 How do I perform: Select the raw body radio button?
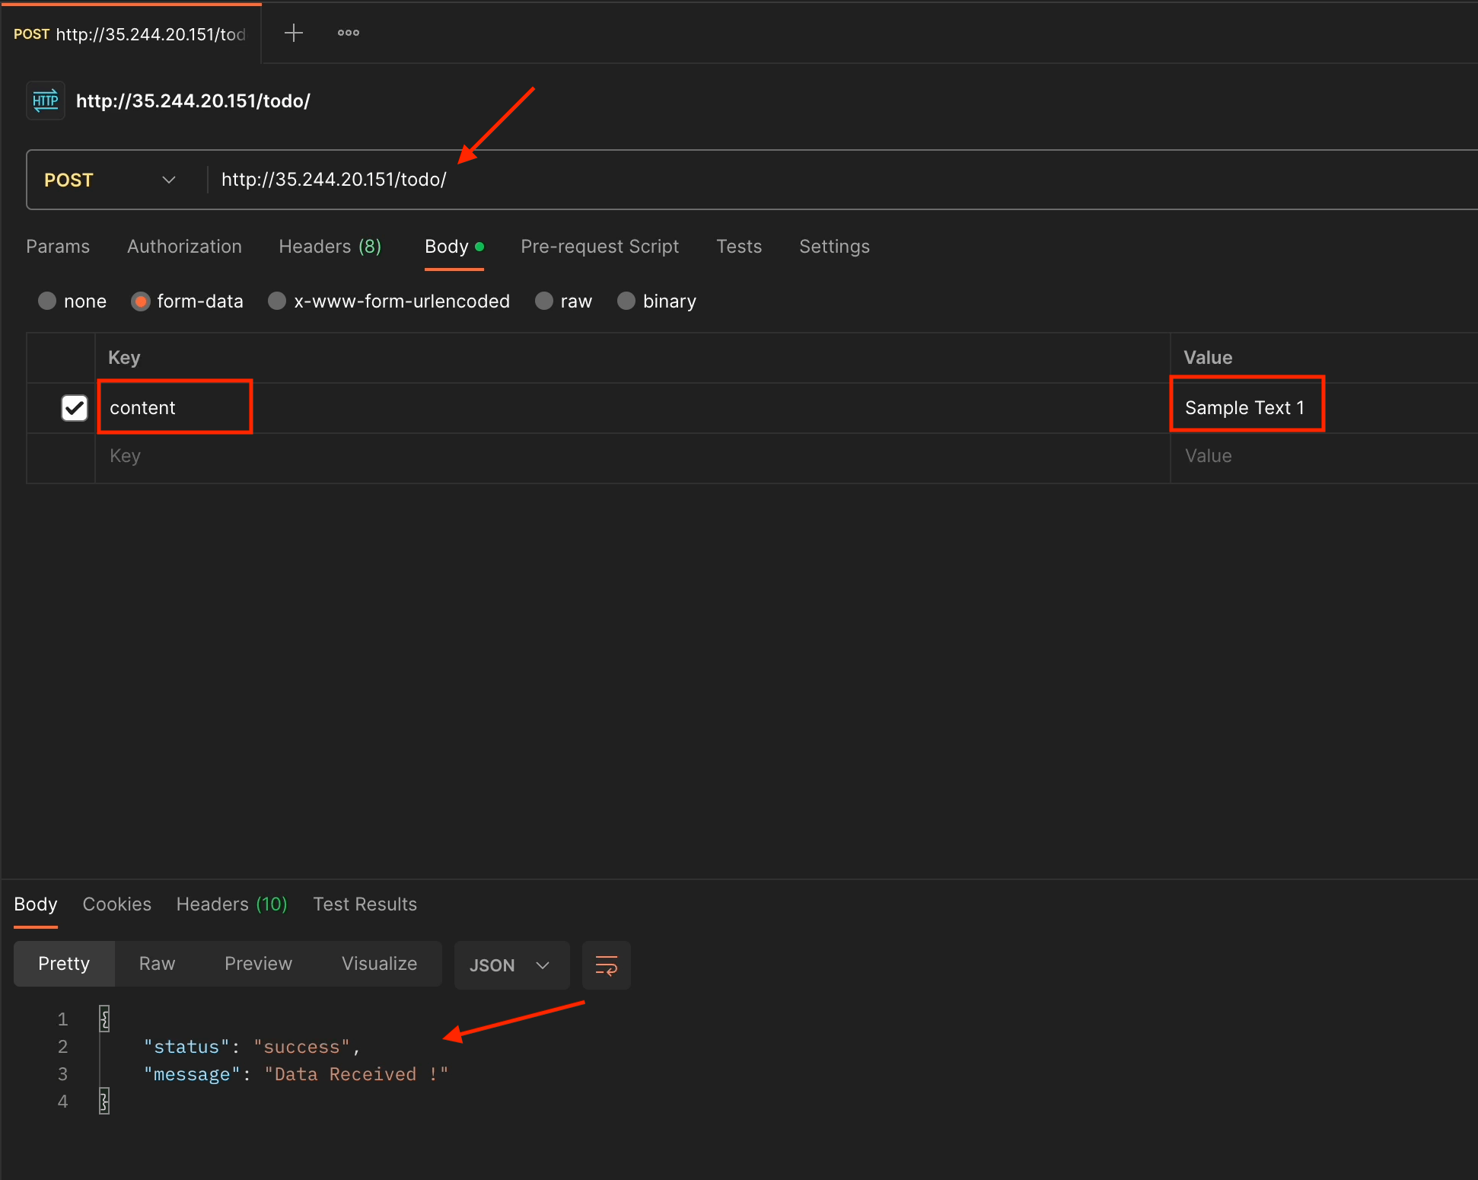tap(544, 301)
